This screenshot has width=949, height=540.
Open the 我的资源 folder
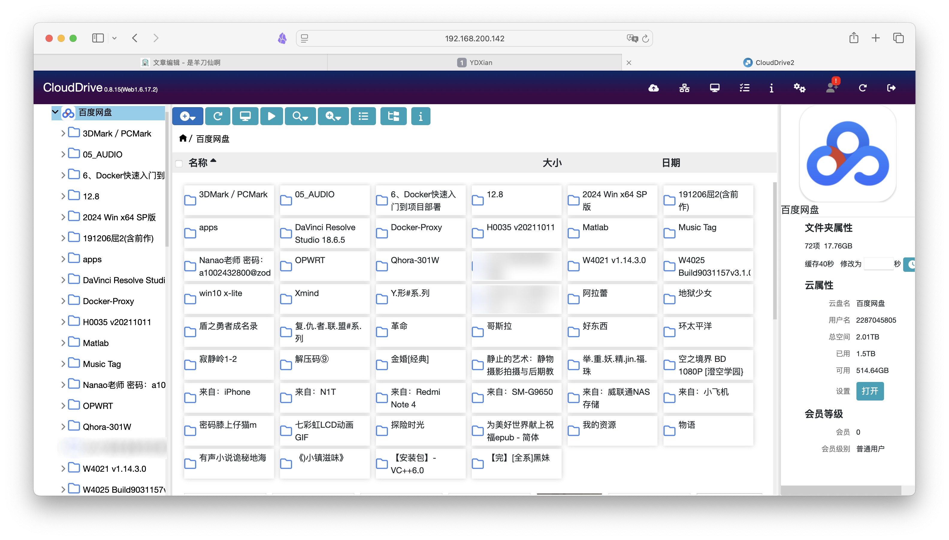(612, 430)
